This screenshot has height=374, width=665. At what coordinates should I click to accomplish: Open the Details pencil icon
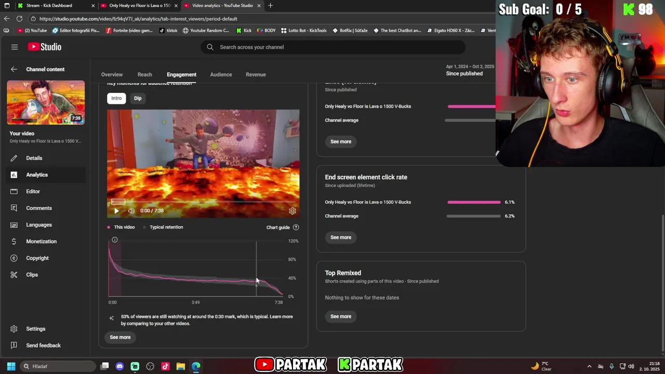14,158
